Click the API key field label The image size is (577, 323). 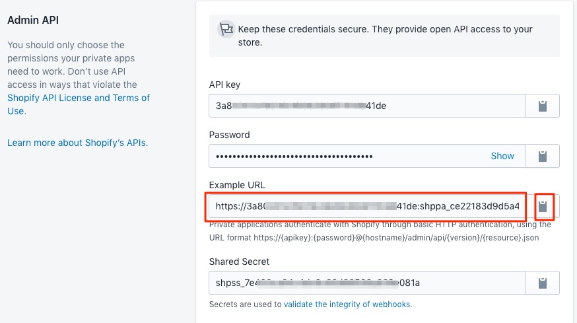224,85
